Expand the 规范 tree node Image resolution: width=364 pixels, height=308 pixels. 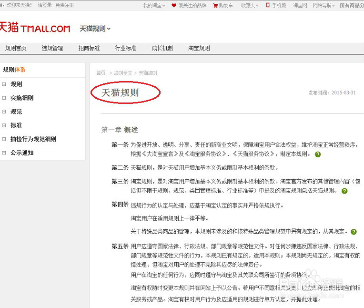click(x=4, y=112)
